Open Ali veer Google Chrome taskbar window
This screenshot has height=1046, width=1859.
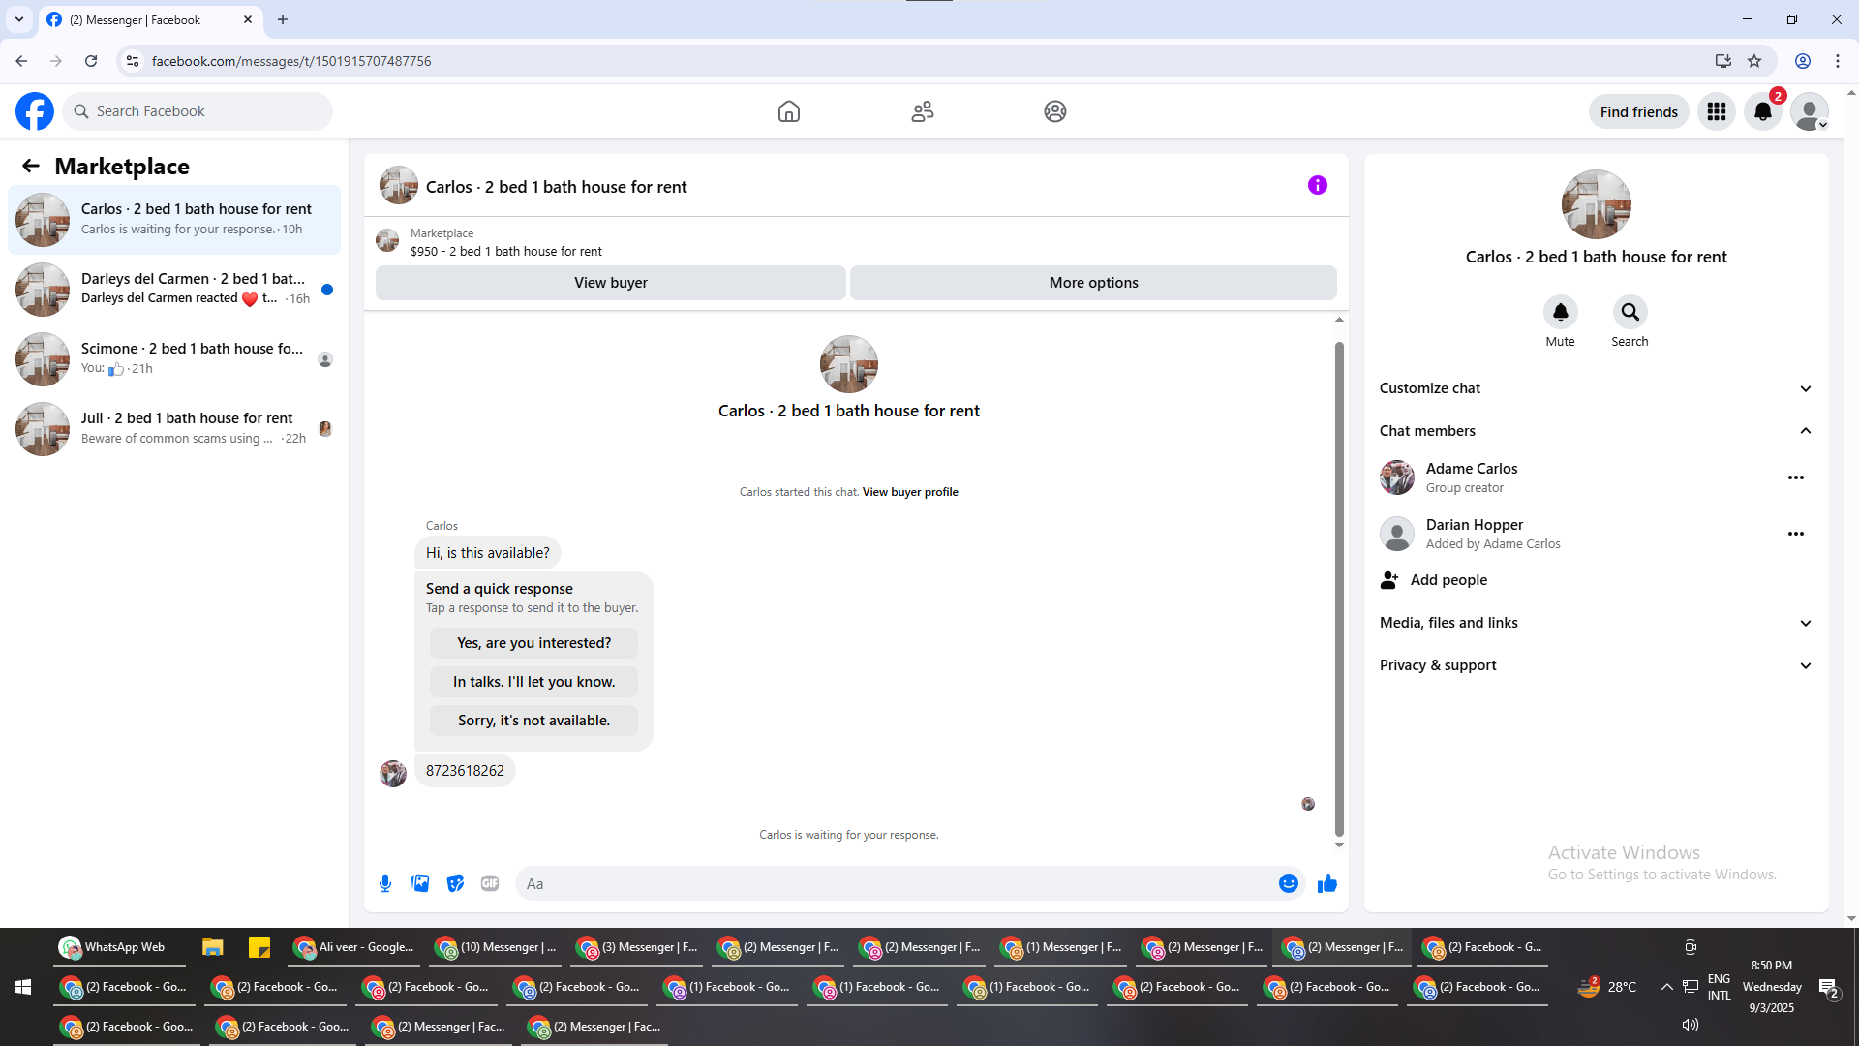(354, 947)
